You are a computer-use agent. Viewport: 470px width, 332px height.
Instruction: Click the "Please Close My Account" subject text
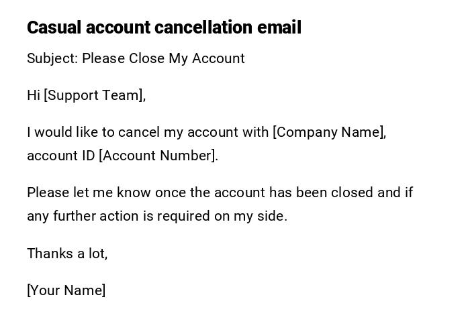click(x=163, y=58)
